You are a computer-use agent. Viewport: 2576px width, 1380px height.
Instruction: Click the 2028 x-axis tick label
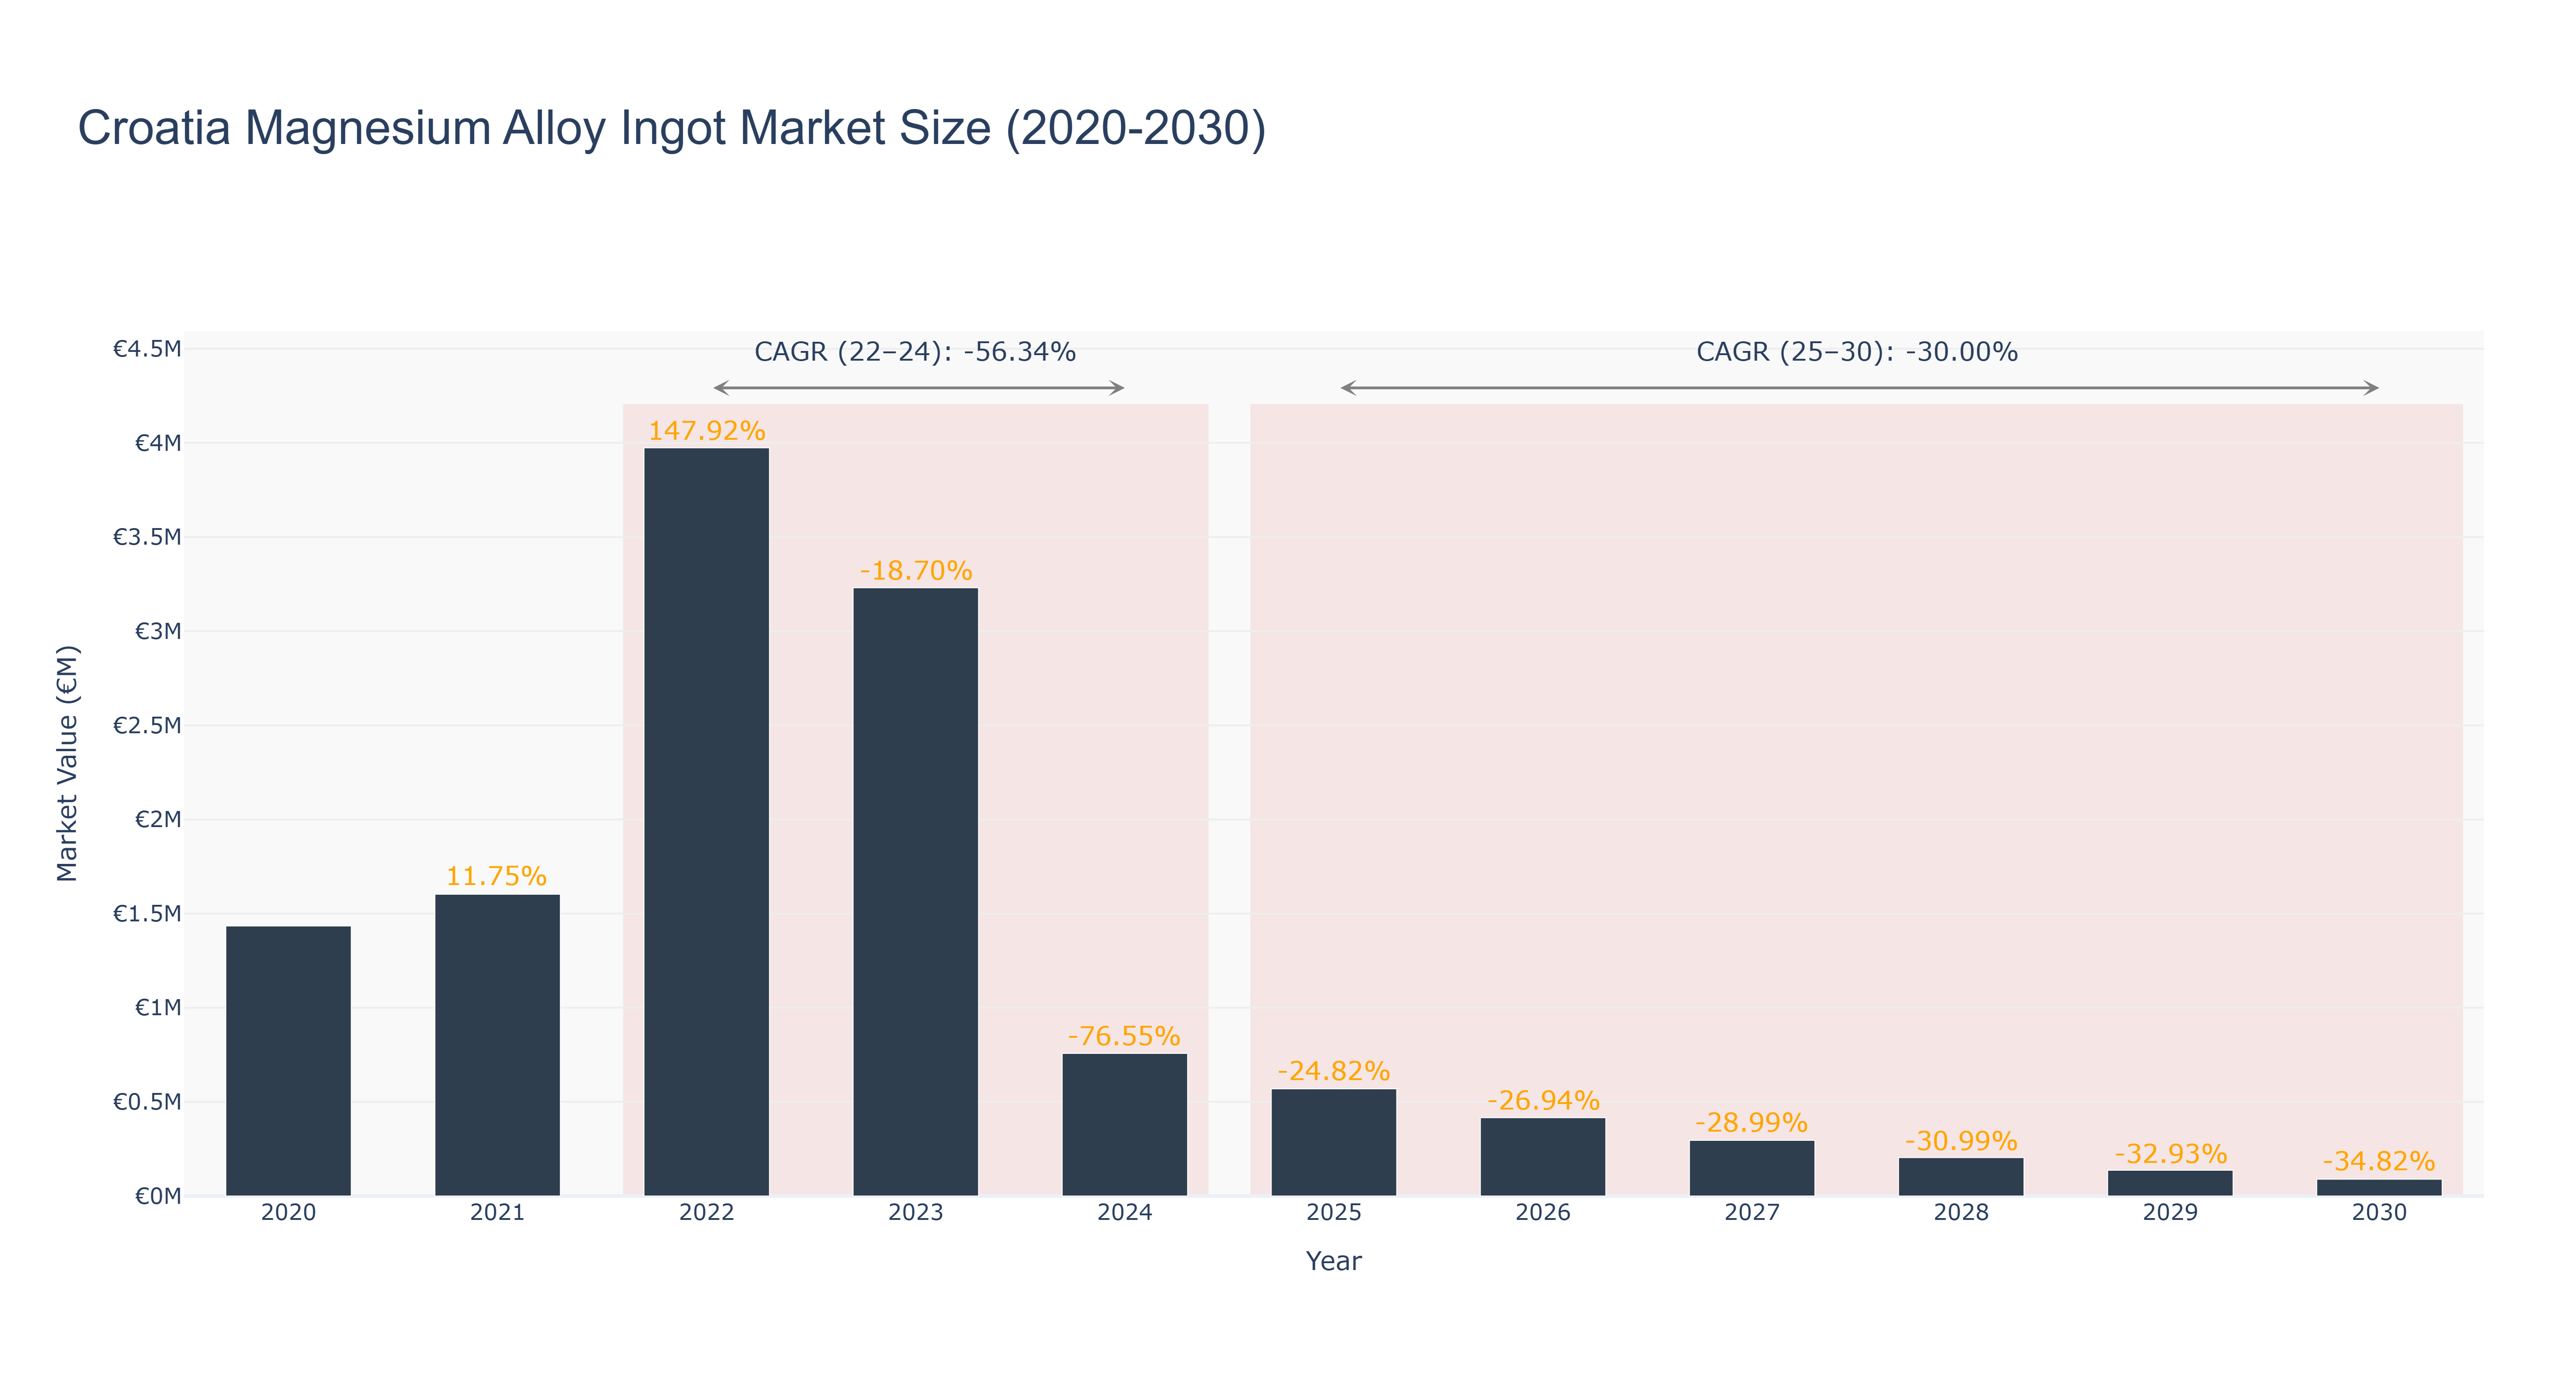[x=1960, y=1213]
